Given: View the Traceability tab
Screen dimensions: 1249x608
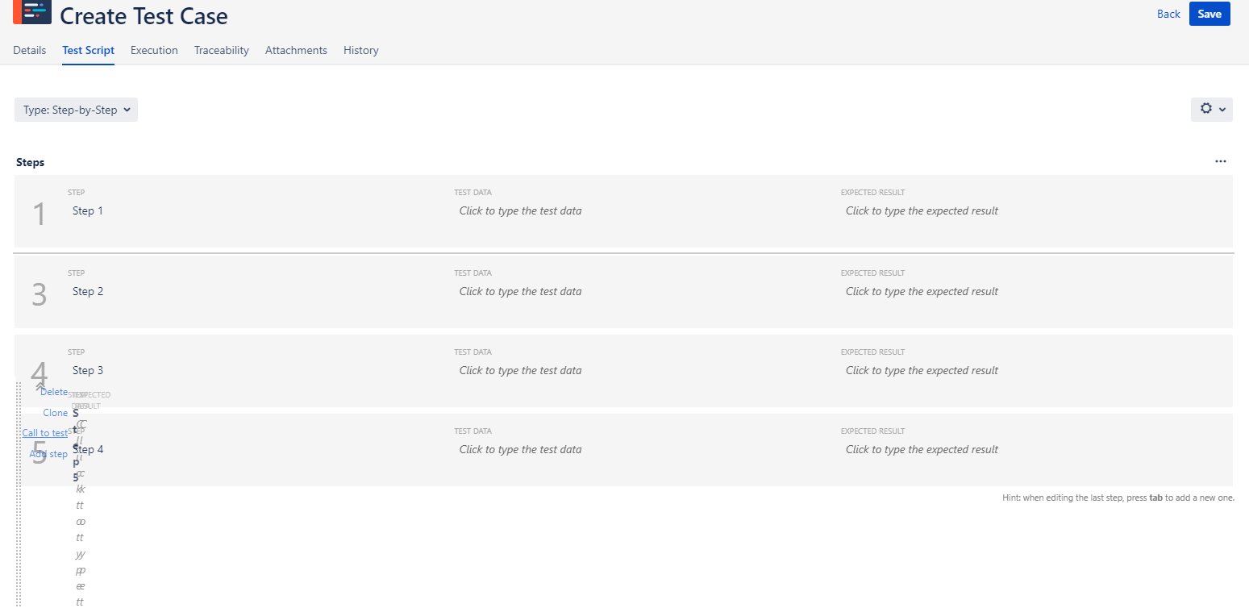Looking at the screenshot, I should (x=221, y=50).
